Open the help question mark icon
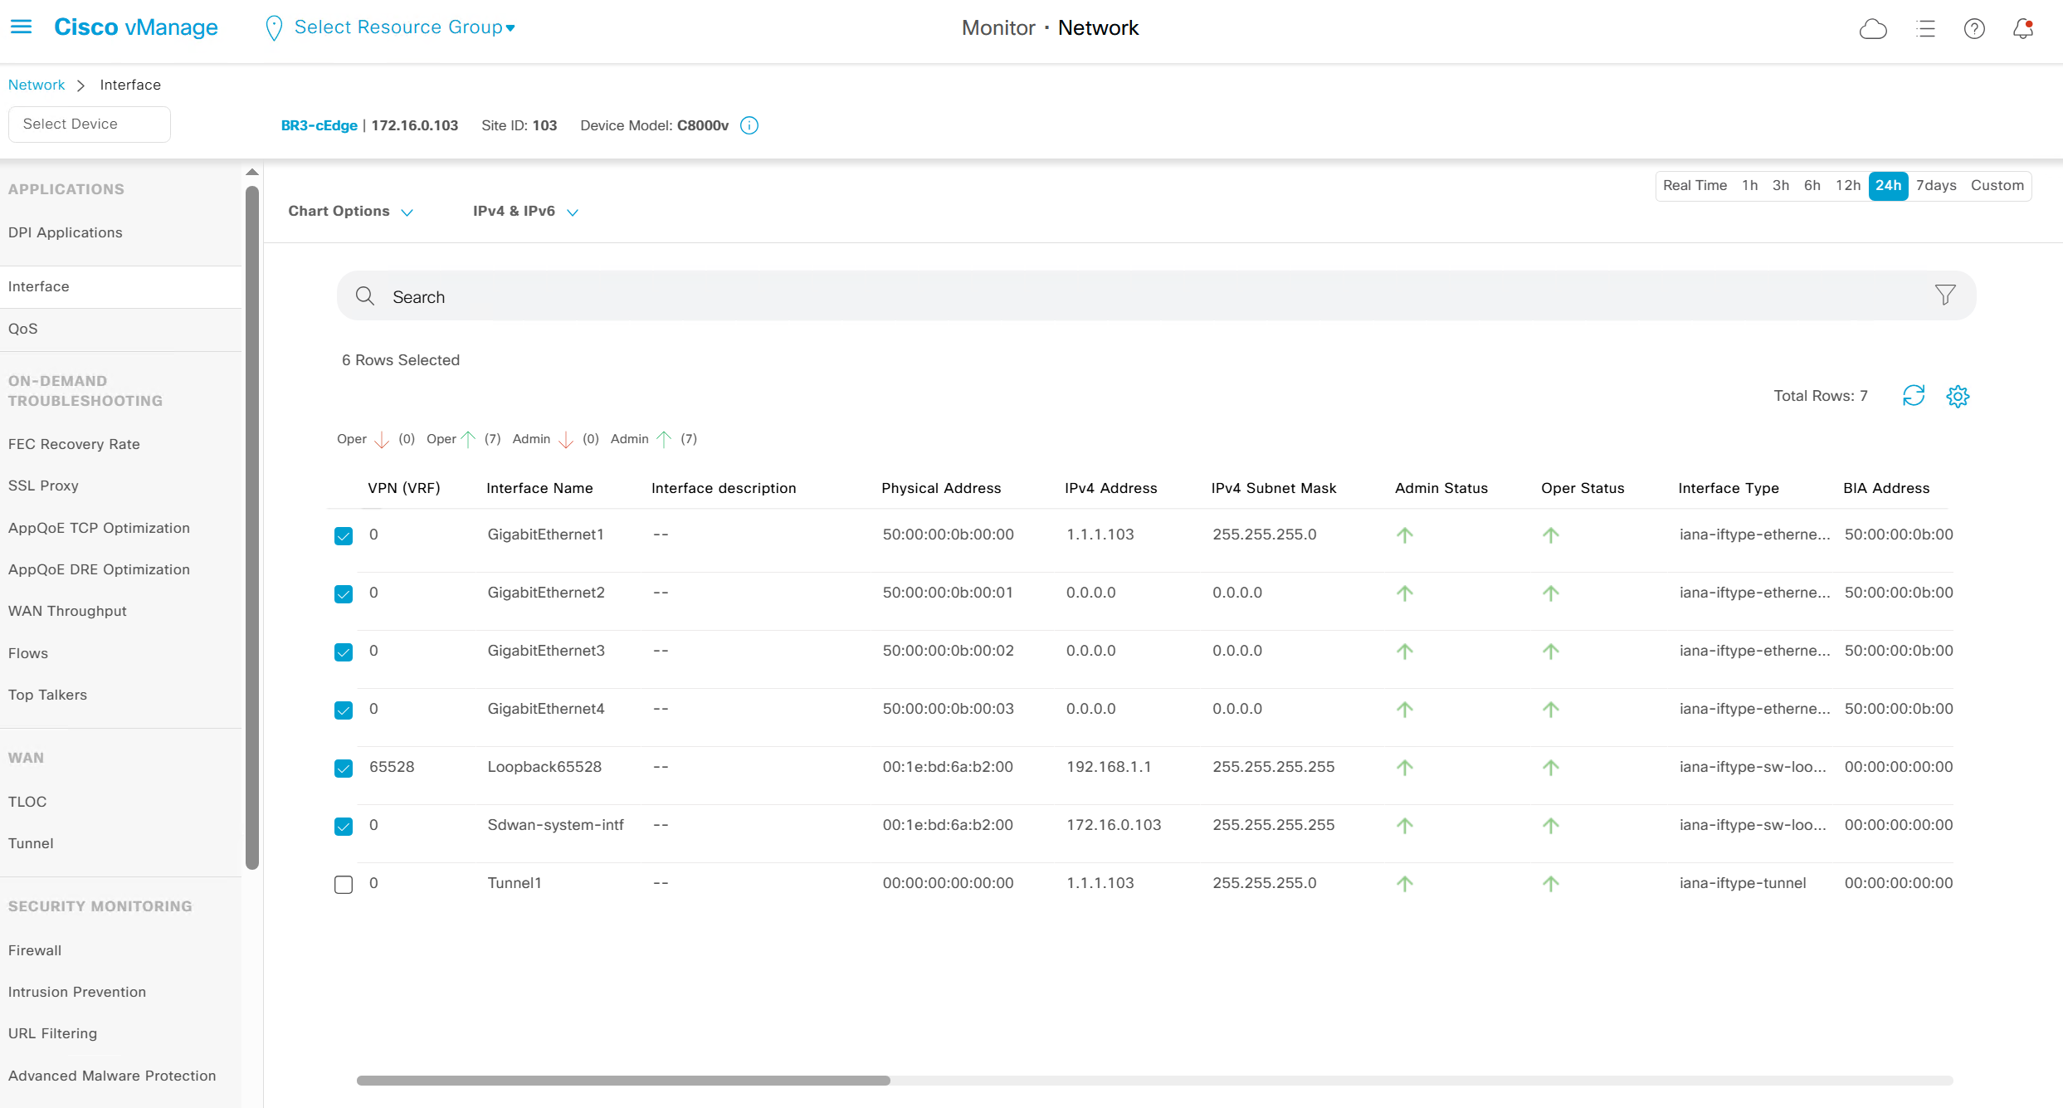The height and width of the screenshot is (1108, 2063). (1974, 29)
